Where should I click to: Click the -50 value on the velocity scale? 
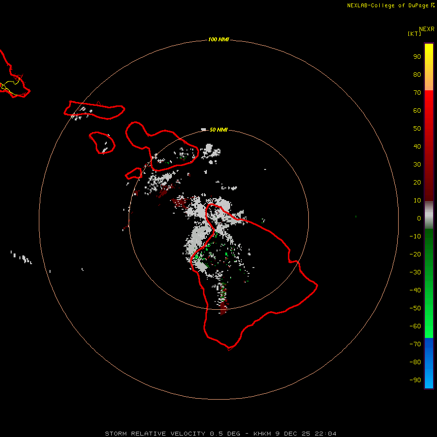tap(415, 308)
